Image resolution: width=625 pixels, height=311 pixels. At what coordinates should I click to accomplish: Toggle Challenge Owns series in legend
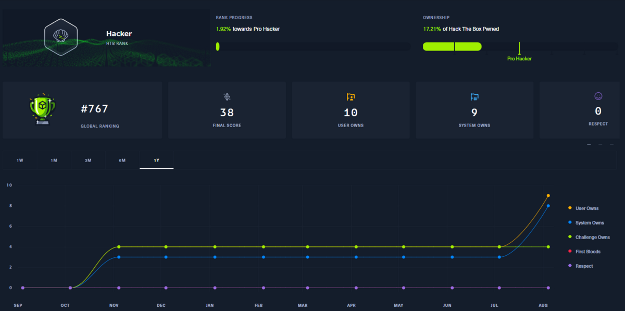tap(589, 237)
